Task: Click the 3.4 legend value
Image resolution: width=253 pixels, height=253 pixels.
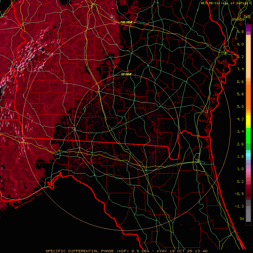Action: [x=240, y=132]
